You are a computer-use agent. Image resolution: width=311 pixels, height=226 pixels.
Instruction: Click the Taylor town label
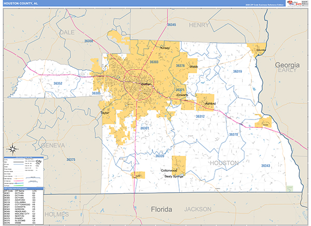(x=105, y=113)
